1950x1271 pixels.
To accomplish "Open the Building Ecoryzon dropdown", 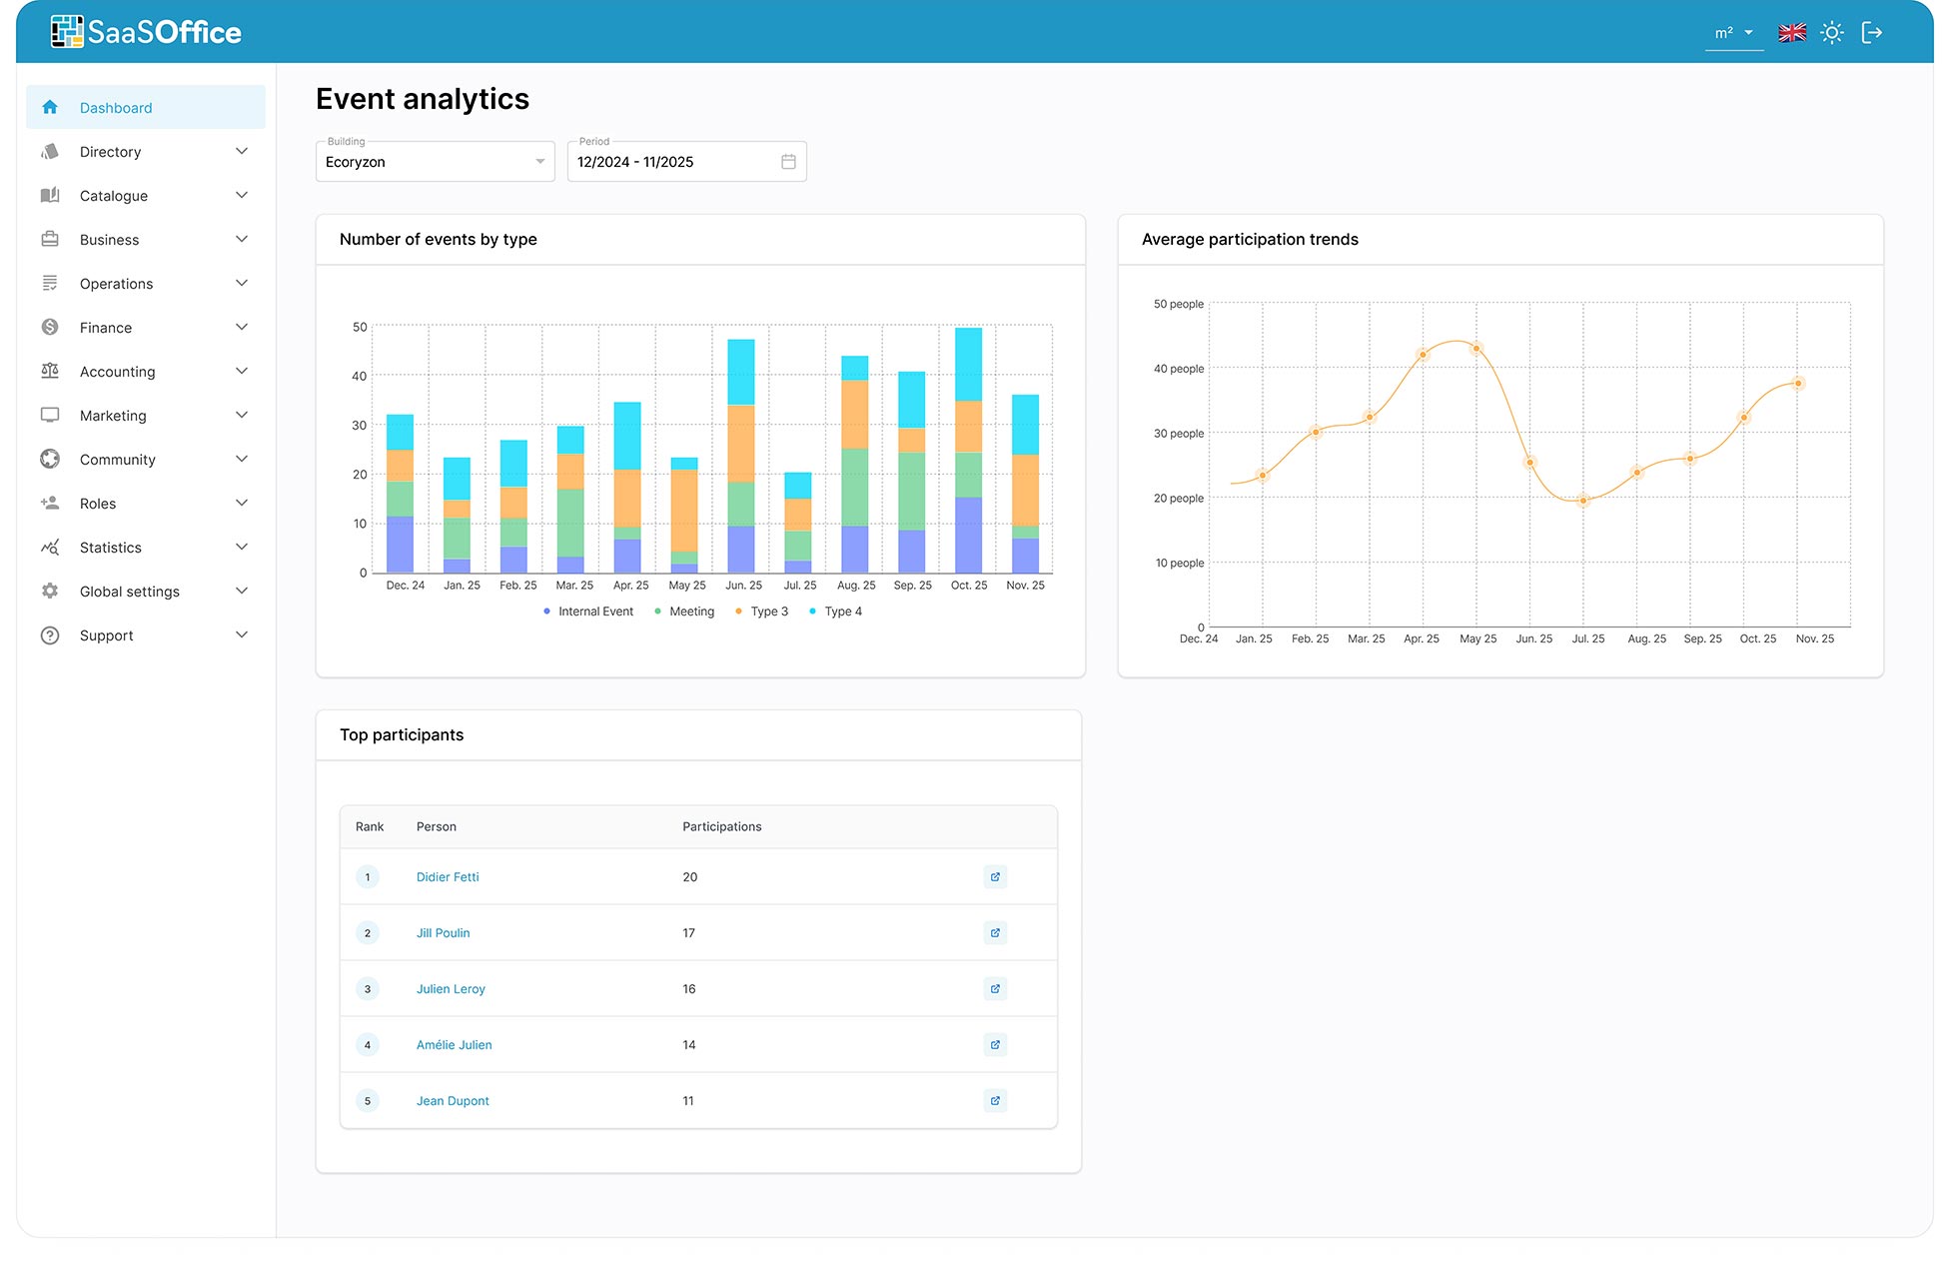I will click(x=436, y=161).
